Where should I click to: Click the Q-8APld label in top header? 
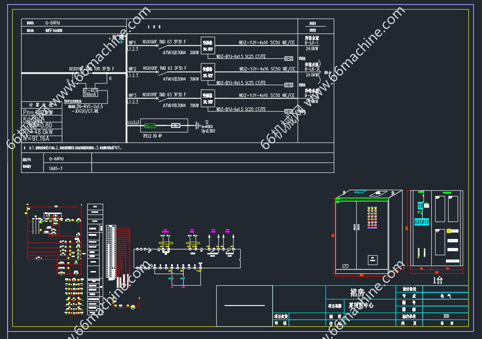pyautogui.click(x=52, y=22)
